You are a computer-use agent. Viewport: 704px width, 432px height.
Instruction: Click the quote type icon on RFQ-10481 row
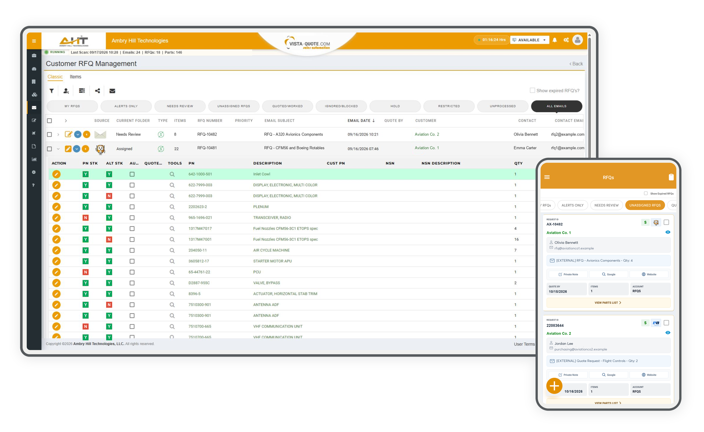(161, 149)
